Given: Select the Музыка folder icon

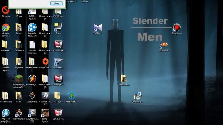Looking at the screenshot, I should (x=19, y=62).
